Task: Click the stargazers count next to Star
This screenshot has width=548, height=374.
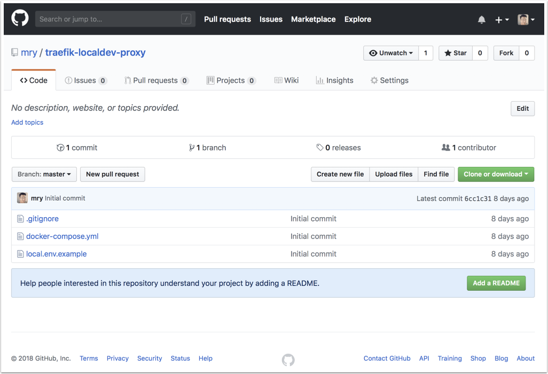Action: click(x=480, y=53)
